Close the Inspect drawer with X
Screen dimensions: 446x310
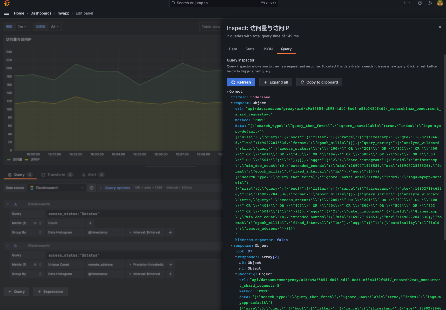[440, 27]
